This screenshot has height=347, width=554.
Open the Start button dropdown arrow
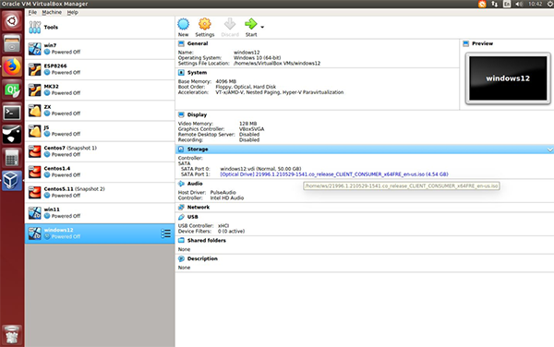tap(262, 27)
